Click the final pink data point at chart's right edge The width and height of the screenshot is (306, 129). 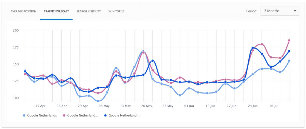pos(289,41)
